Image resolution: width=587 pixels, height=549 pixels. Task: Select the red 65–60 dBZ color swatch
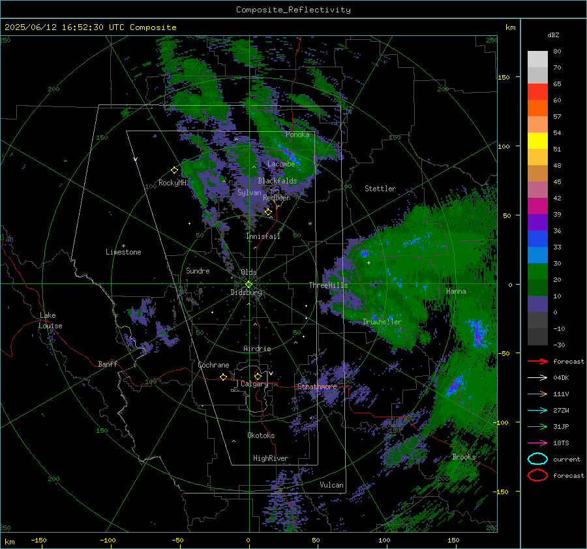click(x=537, y=92)
